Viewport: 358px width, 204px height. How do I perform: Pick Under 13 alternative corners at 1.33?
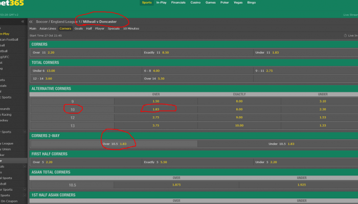point(320,125)
